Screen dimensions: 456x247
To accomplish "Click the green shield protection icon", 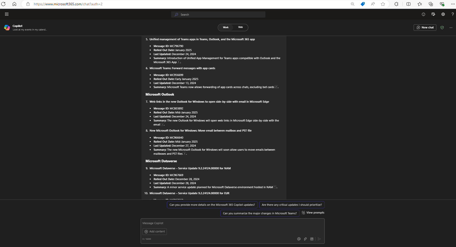I will 442,28.
